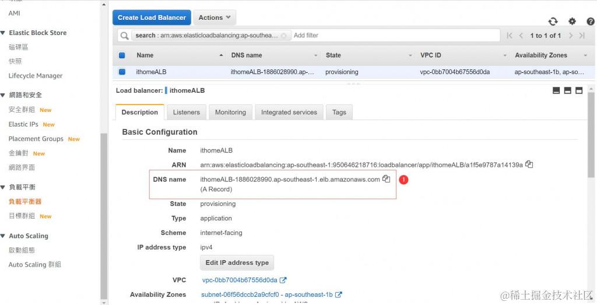
Task: Toggle the select-all checkbox in header
Action: [x=122, y=55]
